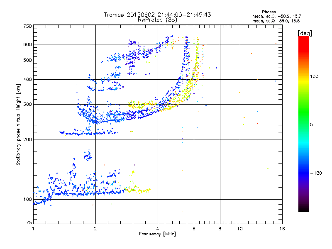
Task: Click the 'mean, sd,O: -88.2, 15.7' line
Action: 276,16
